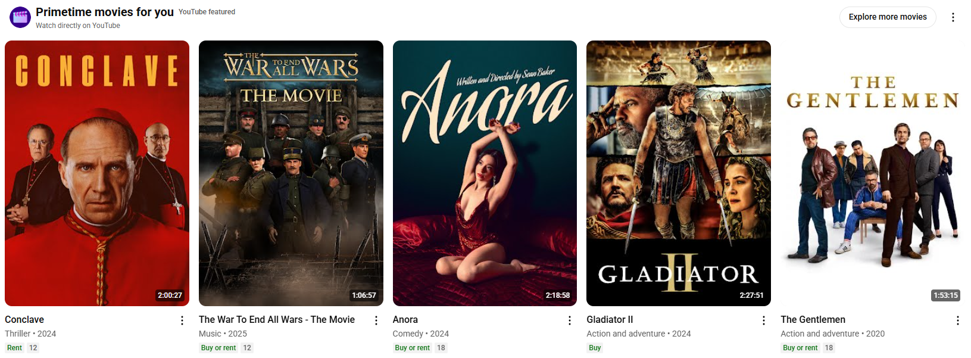The height and width of the screenshot is (358, 971).
Task: Open the Conclave movie poster
Action: coord(97,173)
